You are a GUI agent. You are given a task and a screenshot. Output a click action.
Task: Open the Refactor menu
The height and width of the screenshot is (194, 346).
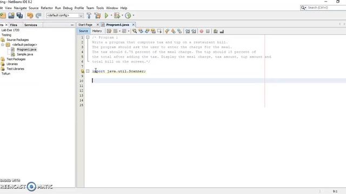pos(47,8)
